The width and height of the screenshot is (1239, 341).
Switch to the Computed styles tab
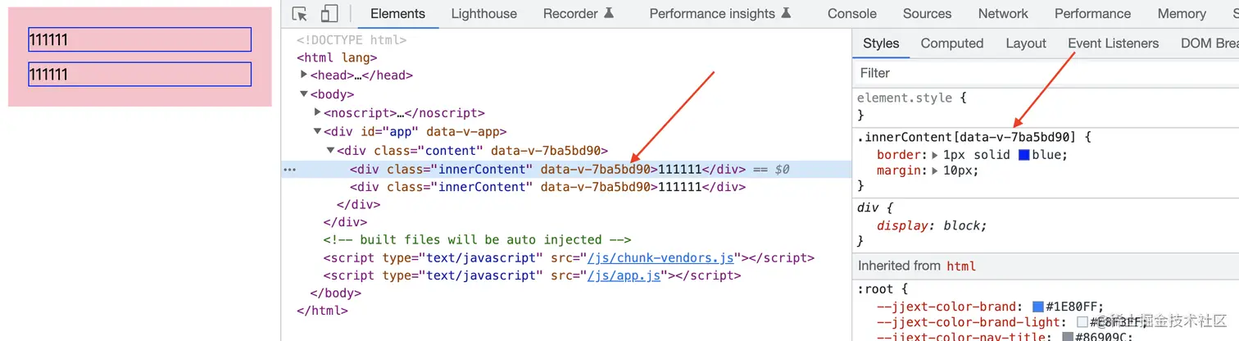coord(951,43)
